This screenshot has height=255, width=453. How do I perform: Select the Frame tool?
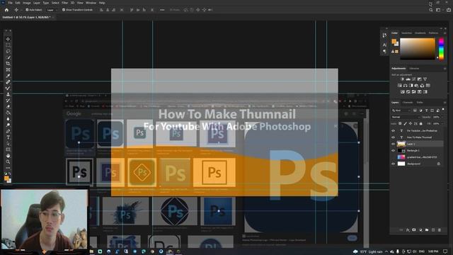pos(8,69)
